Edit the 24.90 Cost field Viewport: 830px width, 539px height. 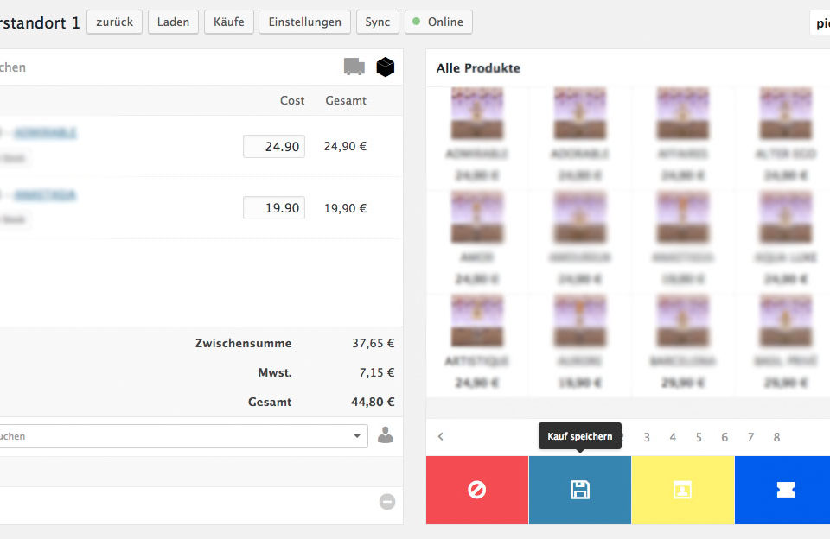coord(274,146)
